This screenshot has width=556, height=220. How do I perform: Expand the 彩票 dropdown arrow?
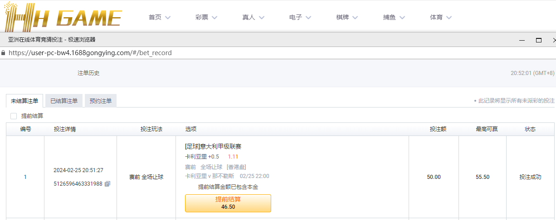coord(215,18)
